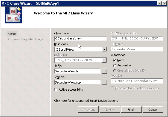
Task: Select the Names page in sidebar
Action: click(x=12, y=34)
